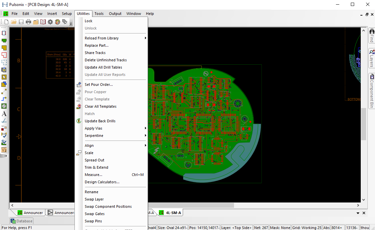
Task: Click the vertical scrollbar down arrow
Action: [363, 200]
